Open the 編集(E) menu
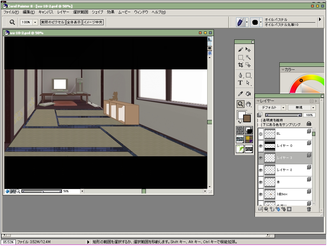Viewport: 328px width, 247px height. (x=29, y=12)
